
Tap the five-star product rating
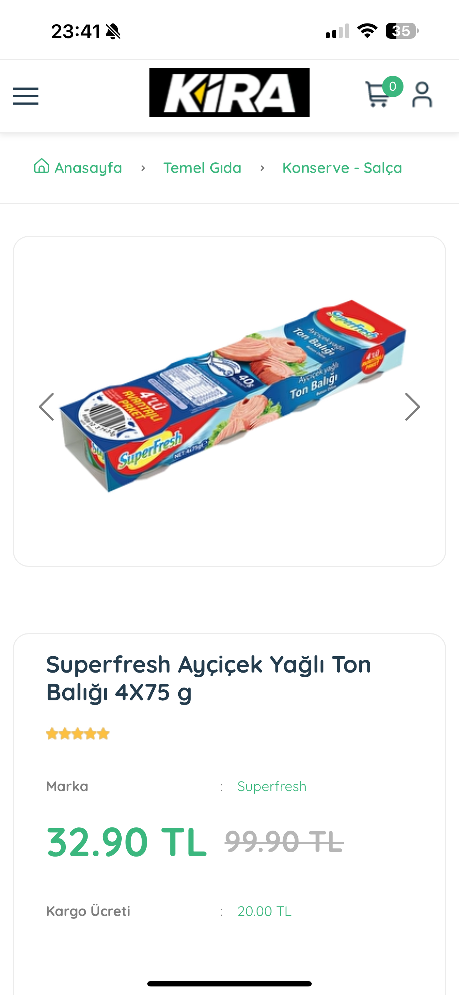click(78, 733)
